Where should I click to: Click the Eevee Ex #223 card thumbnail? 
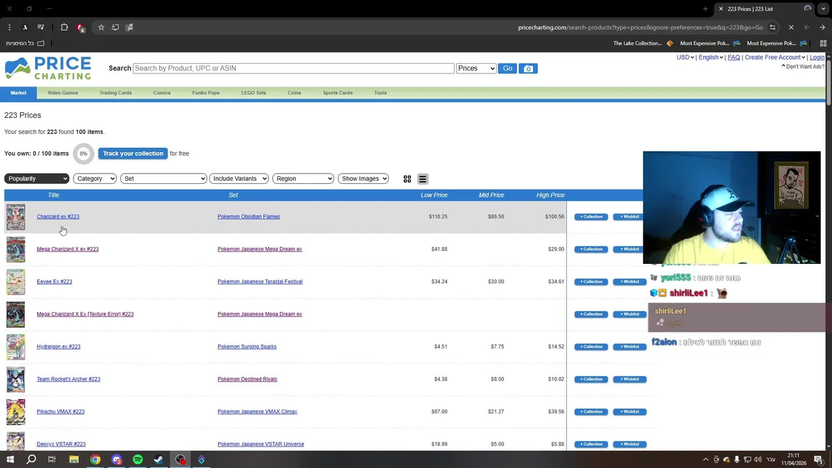(x=16, y=282)
